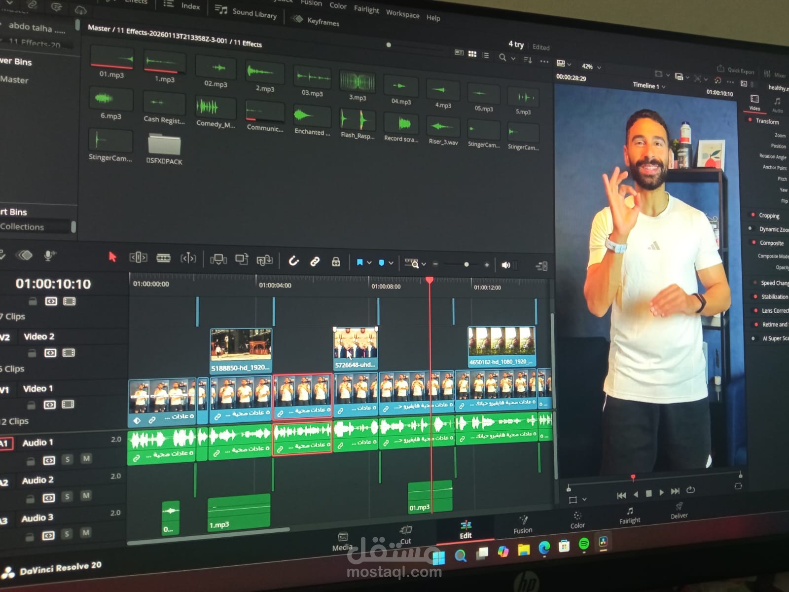789x592 pixels.
Task: Open the Fusion page tab
Action: pos(523,525)
